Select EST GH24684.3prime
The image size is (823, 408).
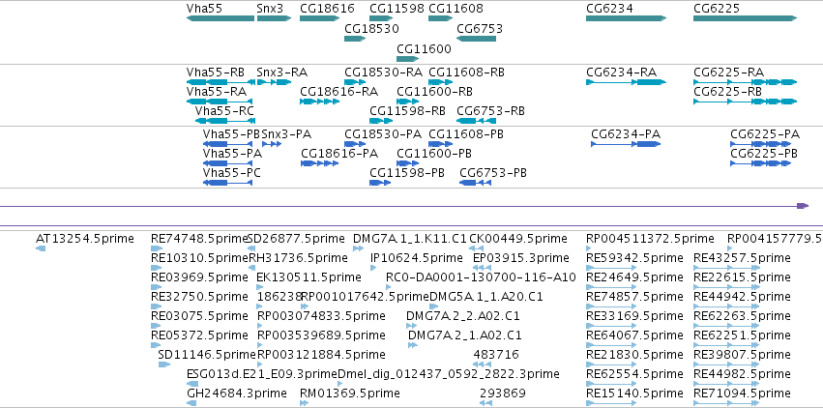(237, 393)
